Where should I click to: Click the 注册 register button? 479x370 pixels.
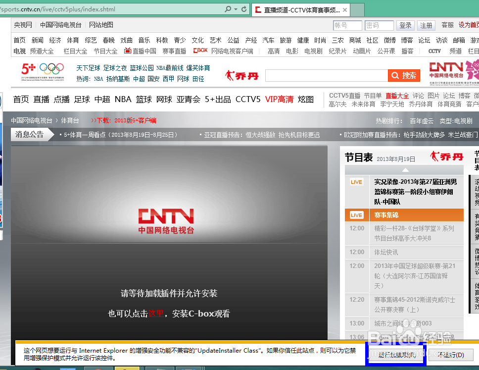click(x=426, y=25)
